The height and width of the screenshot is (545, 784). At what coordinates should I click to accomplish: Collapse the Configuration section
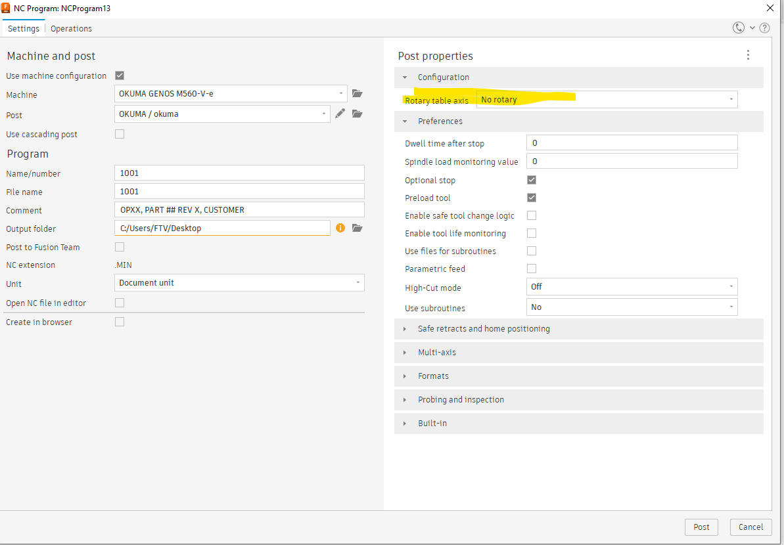click(x=578, y=77)
